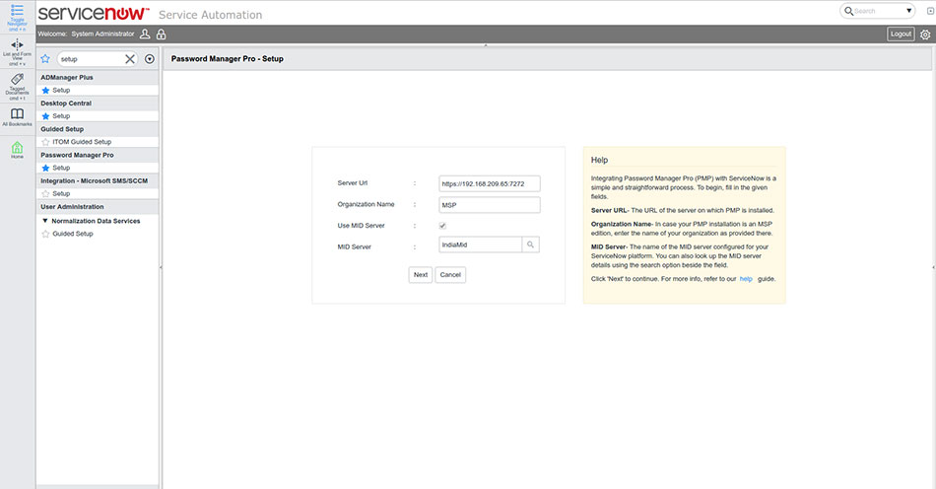This screenshot has height=489, width=936.
Task: Open the global search dropdown arrow
Action: pos(908,11)
